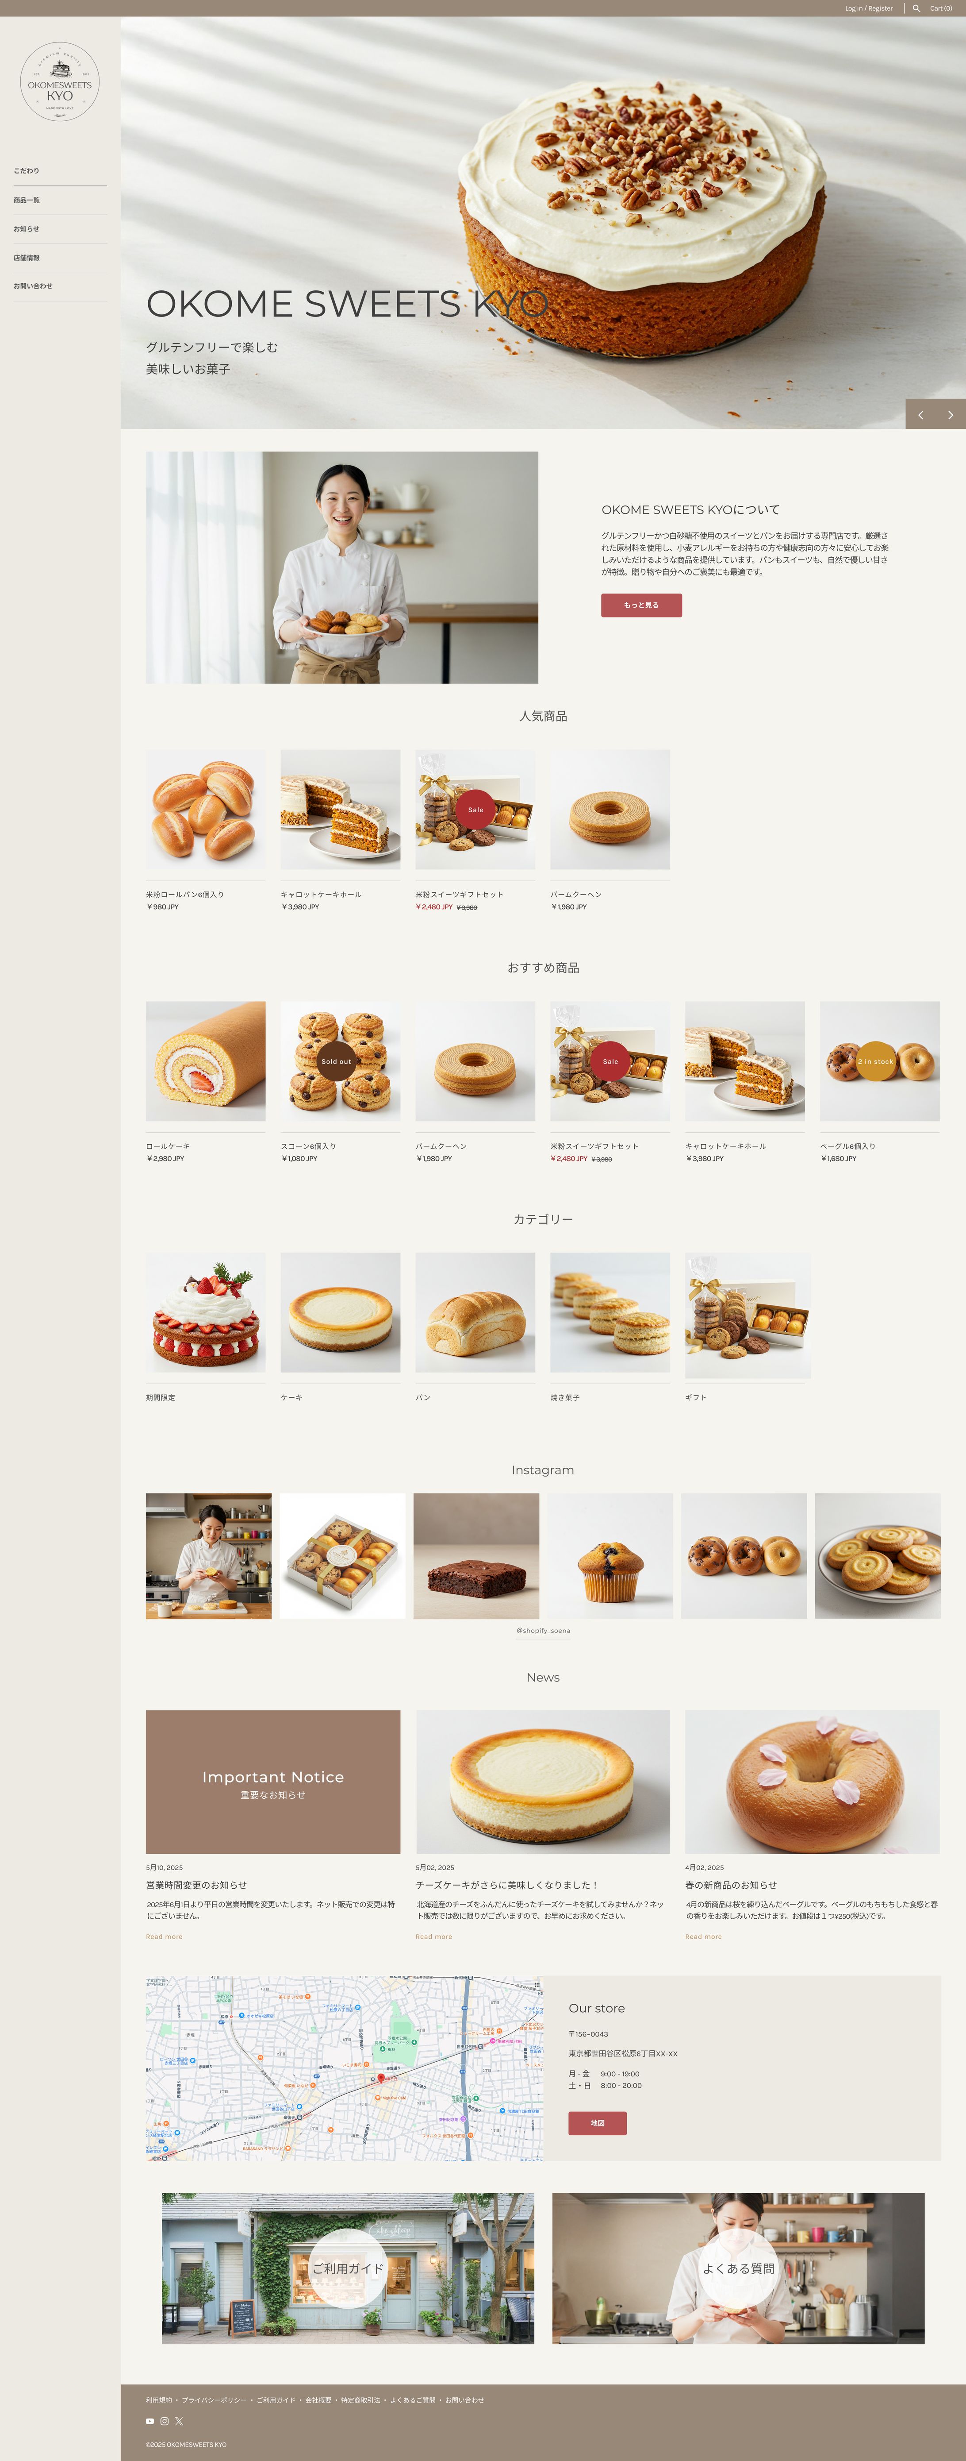Open the ロールケーキ product thumbnail

[206, 1061]
